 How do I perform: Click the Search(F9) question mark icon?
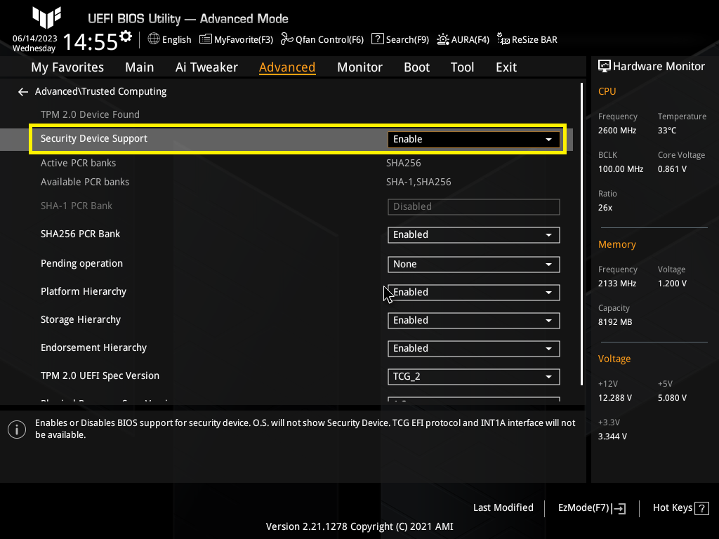click(377, 39)
